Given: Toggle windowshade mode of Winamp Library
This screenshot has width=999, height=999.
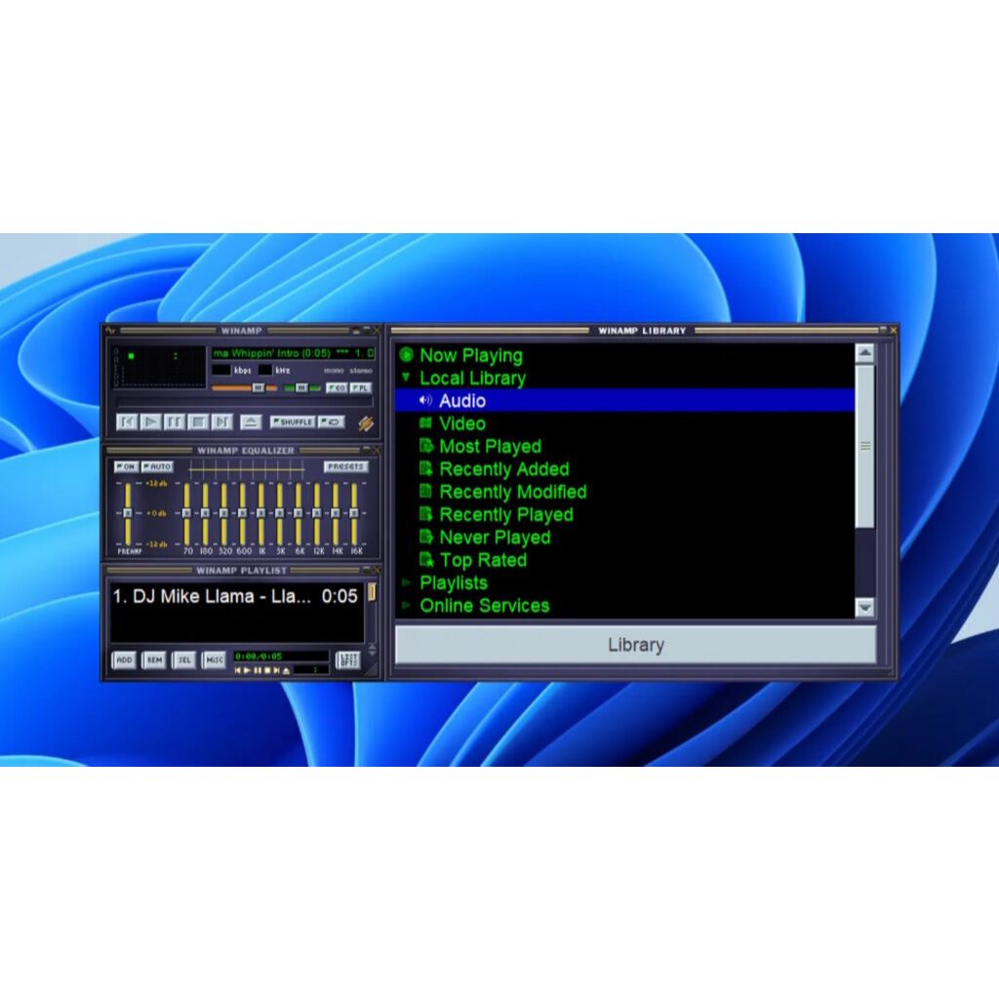Looking at the screenshot, I should click(x=883, y=330).
